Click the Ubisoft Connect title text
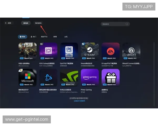The image size is (158, 126). [131, 64]
